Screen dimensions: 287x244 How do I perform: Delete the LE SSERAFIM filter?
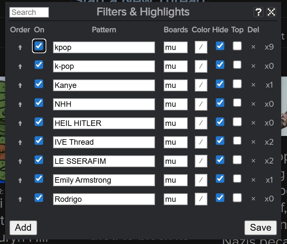[253, 161]
